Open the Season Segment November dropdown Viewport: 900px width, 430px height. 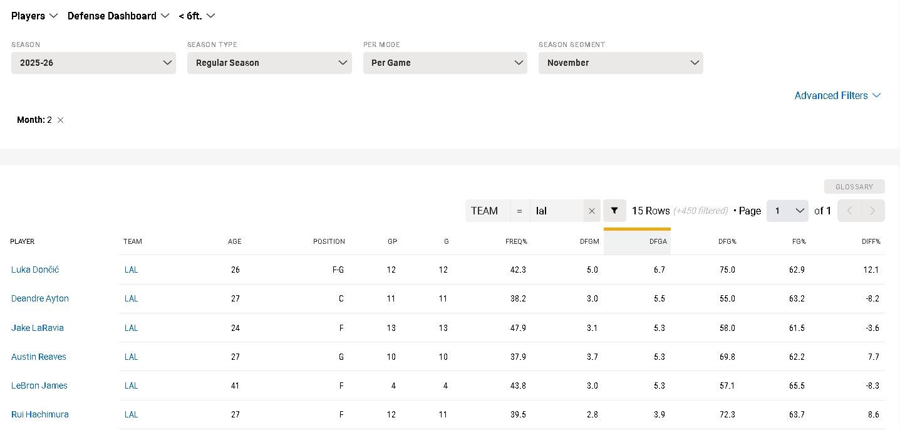pos(620,63)
